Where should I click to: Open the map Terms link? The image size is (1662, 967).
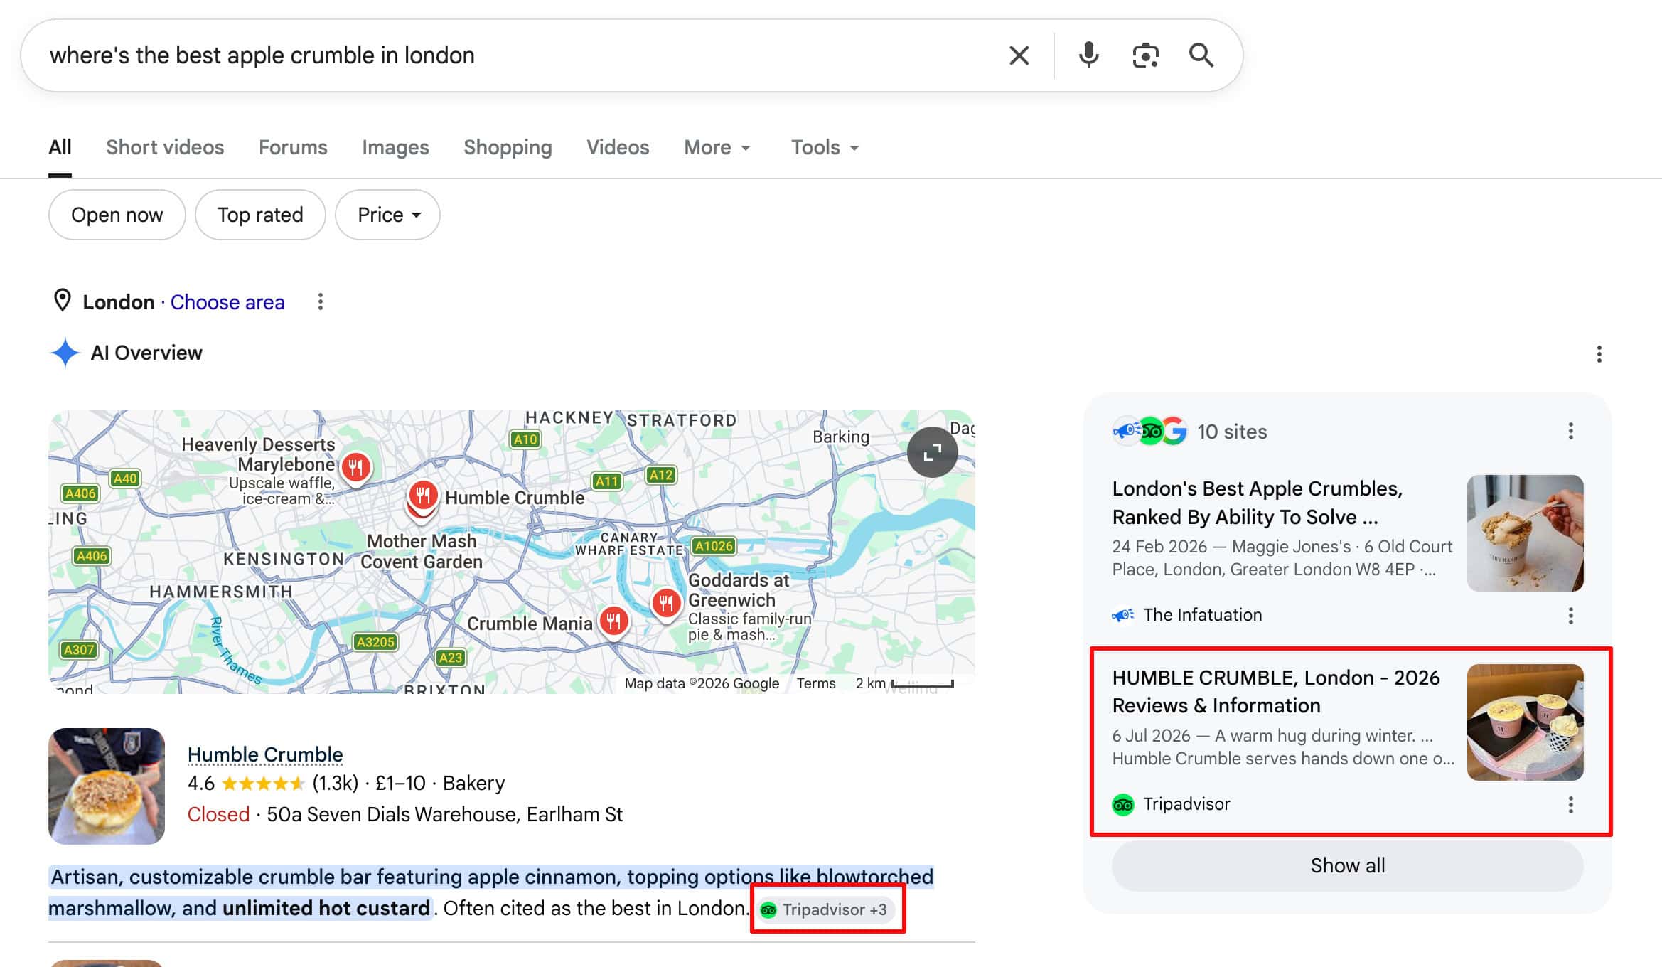pos(816,683)
